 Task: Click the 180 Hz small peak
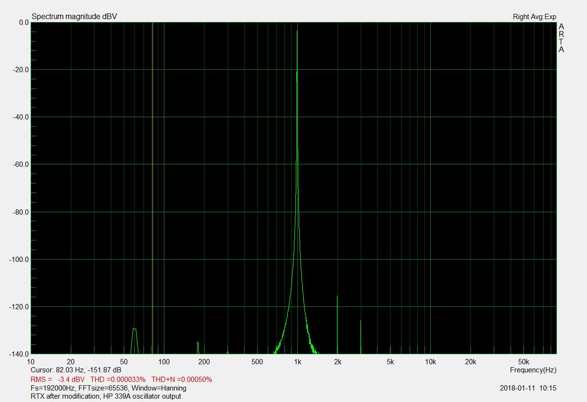198,348
